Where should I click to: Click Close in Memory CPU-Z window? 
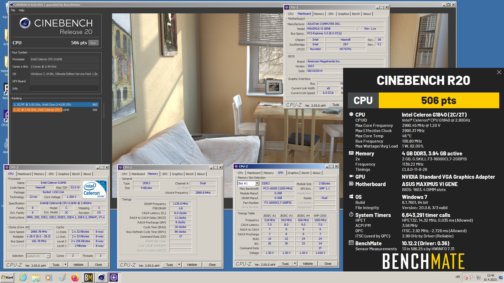212,265
